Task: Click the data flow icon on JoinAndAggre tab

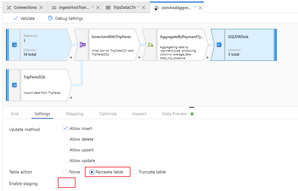Action: coord(157,7)
